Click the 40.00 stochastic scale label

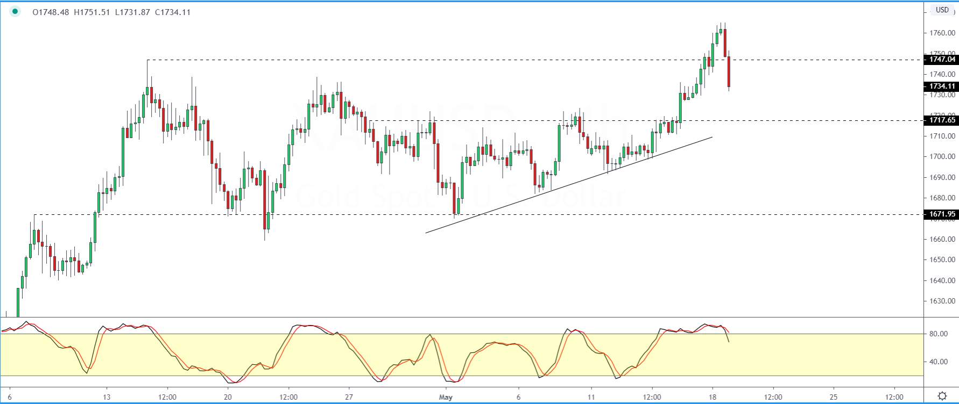pos(939,362)
